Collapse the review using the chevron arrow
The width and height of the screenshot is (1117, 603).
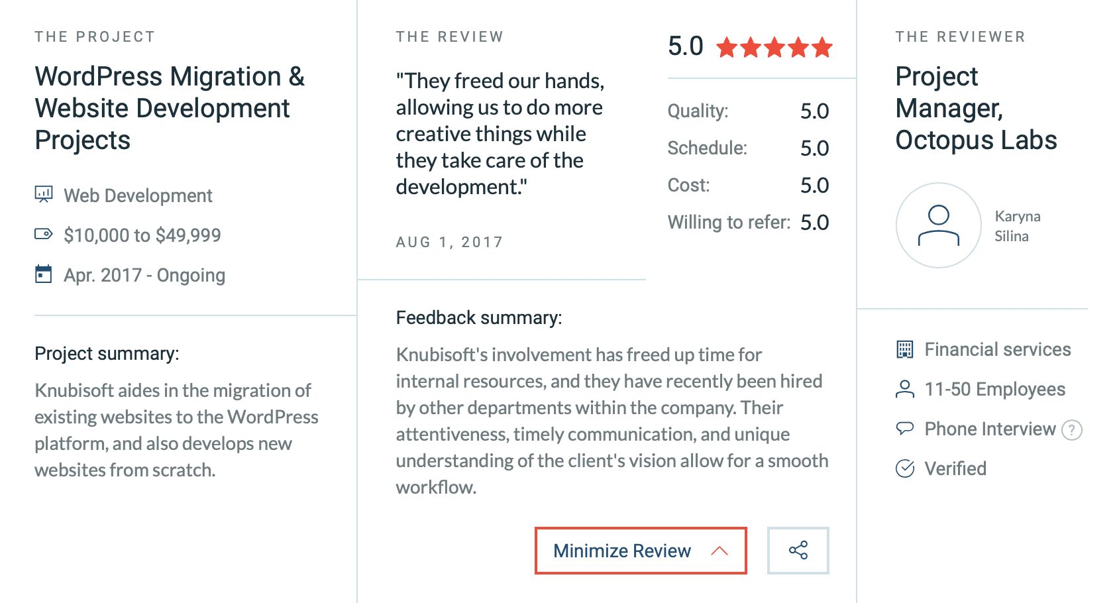(x=719, y=551)
